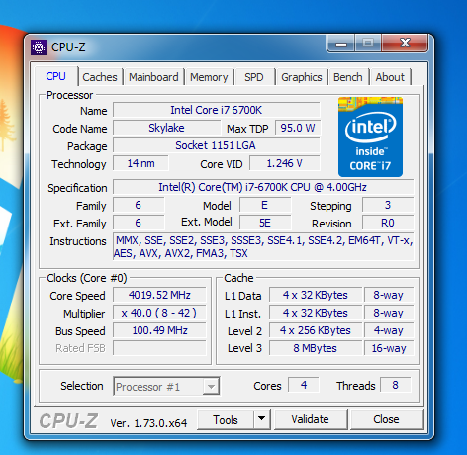Image resolution: width=467 pixels, height=455 pixels.
Task: Switch to the Bench tab
Action: tap(348, 77)
